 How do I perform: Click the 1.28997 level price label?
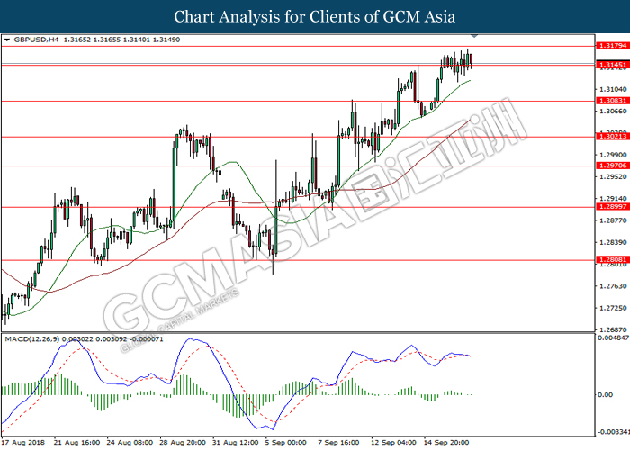tap(612, 206)
